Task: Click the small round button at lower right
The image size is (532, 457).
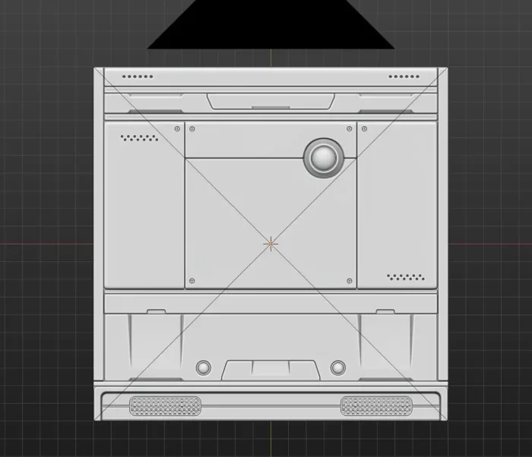Action: coord(338,368)
